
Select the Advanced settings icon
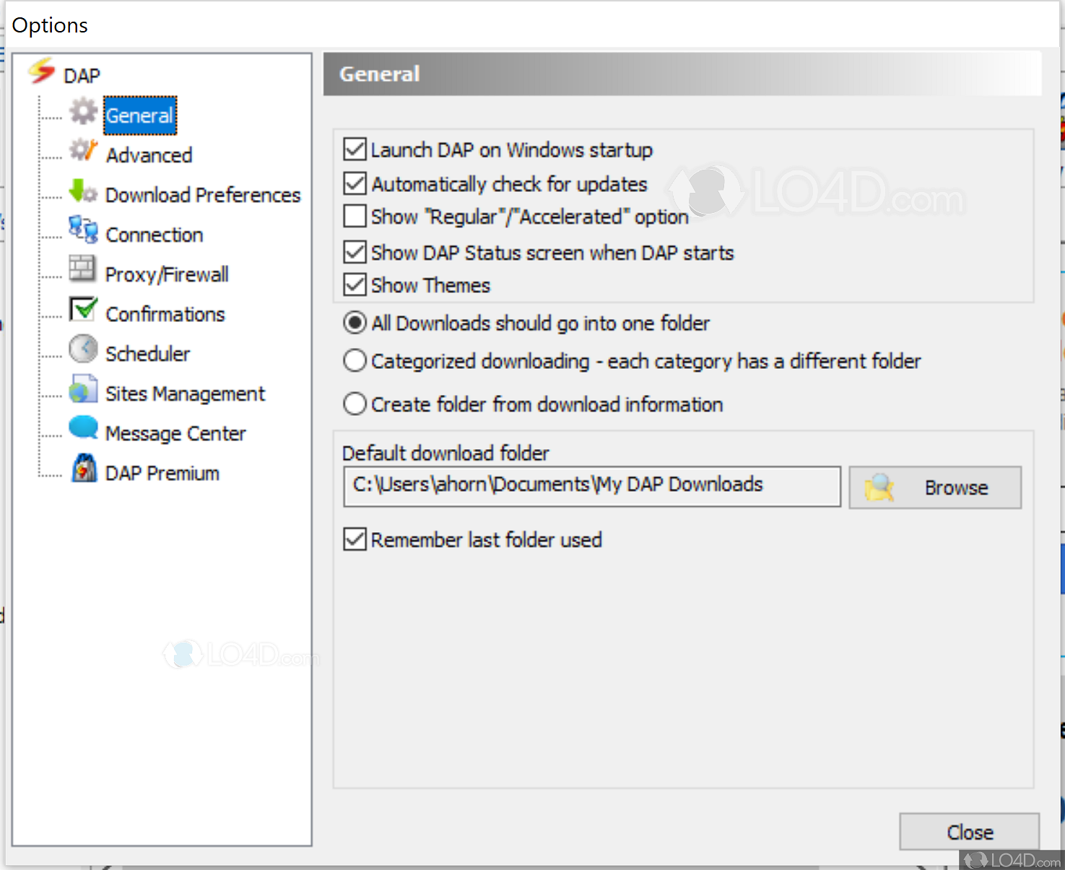point(82,149)
